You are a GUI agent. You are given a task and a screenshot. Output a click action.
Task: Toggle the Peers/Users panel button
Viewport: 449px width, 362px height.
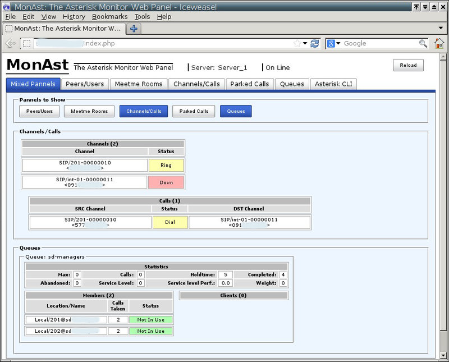click(39, 111)
